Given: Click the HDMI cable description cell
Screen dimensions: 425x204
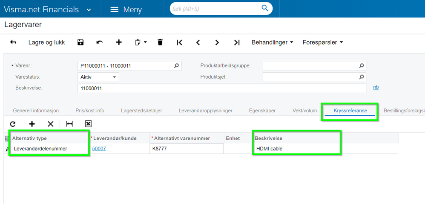Looking at the screenshot, I should (297, 148).
